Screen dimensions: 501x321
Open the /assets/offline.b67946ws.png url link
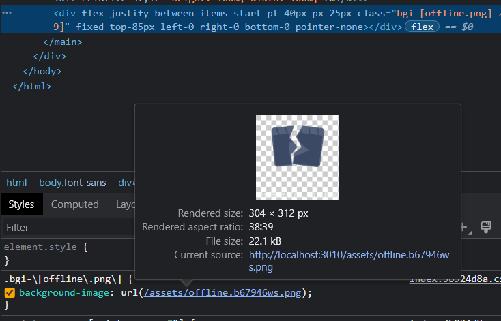223,292
